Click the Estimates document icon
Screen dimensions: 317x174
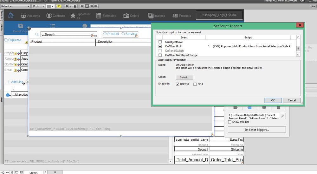(x=99, y=16)
